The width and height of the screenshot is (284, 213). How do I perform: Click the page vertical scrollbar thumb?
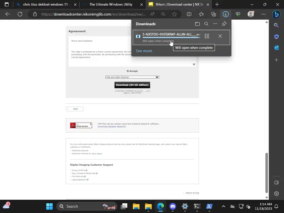pyautogui.click(x=267, y=173)
